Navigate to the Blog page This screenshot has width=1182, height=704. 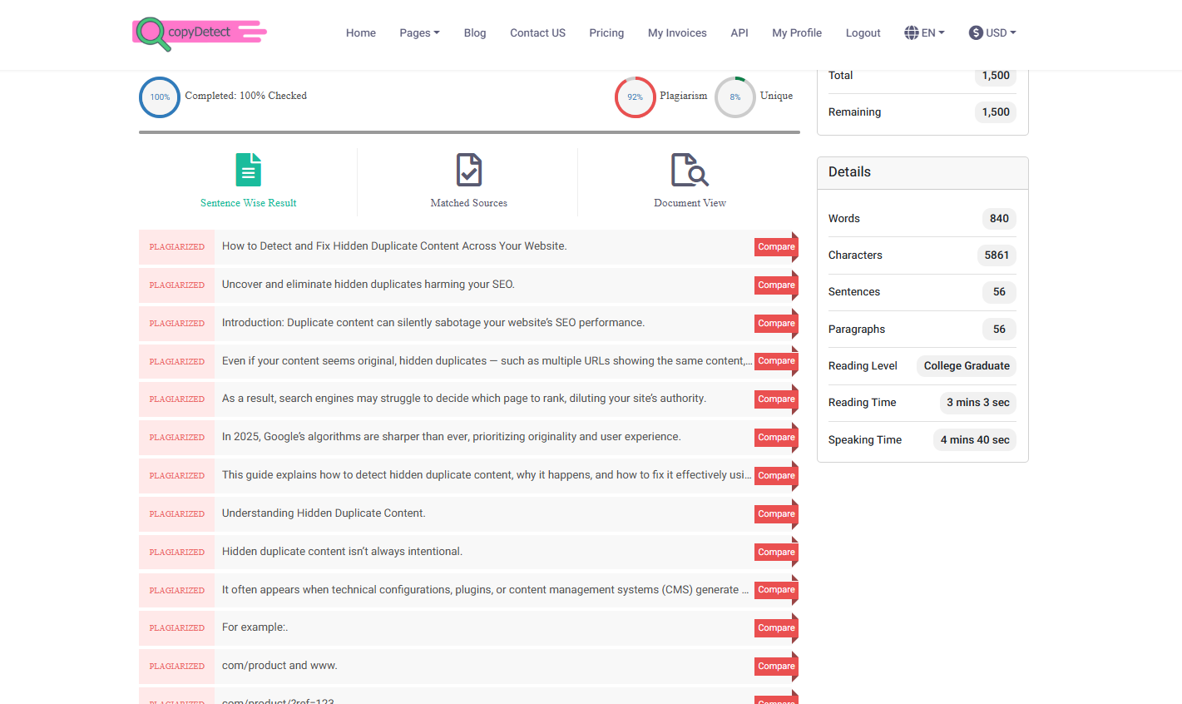pyautogui.click(x=475, y=32)
